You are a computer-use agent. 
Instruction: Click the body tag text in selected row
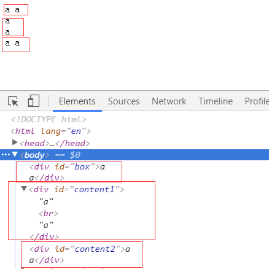click(34, 155)
